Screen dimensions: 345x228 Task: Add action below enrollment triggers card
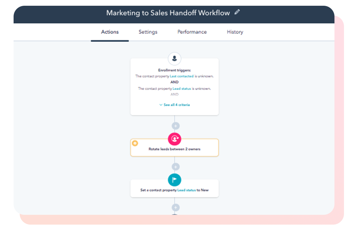[x=176, y=126]
